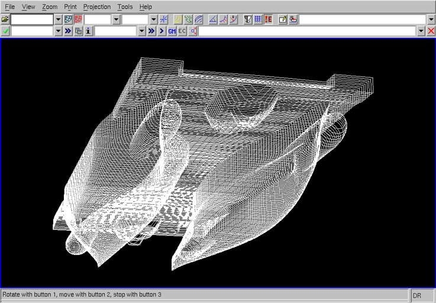The width and height of the screenshot is (436, 303).
Task: Focus the text field after the info icon
Action: click(116, 31)
